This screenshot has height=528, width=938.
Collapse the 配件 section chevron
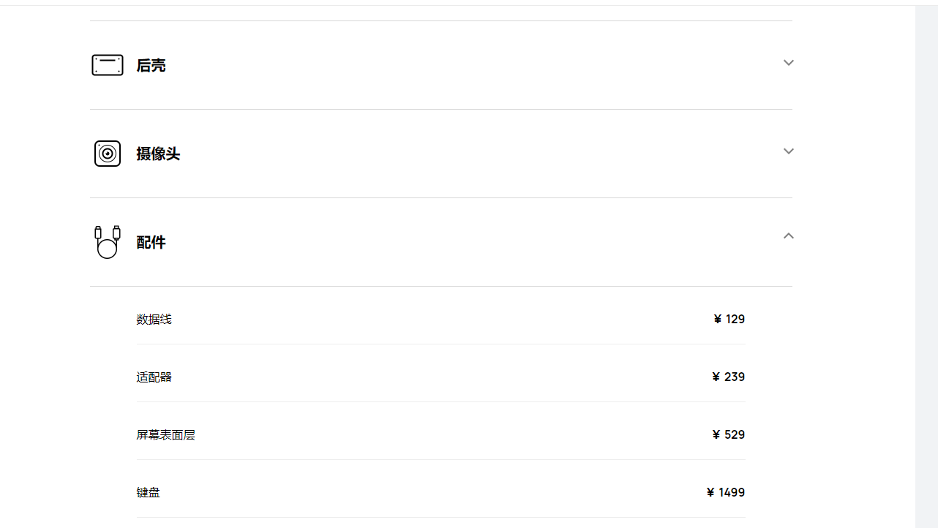[788, 236]
